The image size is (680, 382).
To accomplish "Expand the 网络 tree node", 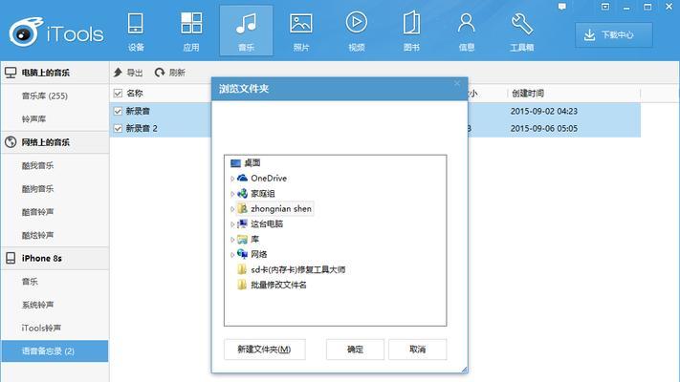I will tap(232, 255).
